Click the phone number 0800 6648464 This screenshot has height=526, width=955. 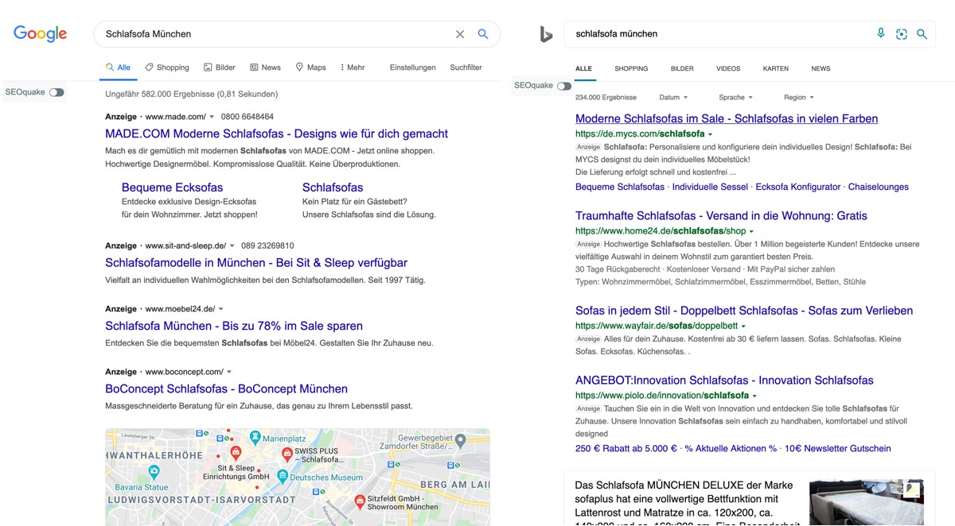[248, 117]
